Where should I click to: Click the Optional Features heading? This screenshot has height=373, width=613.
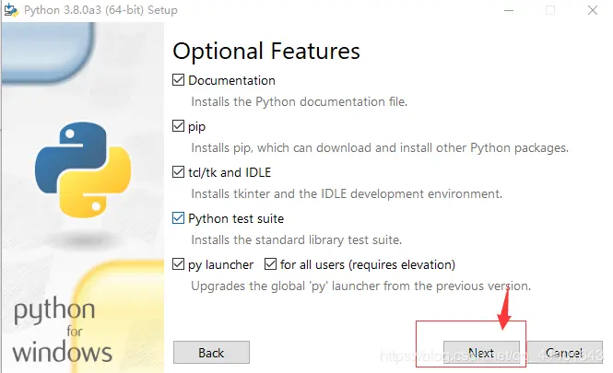(265, 50)
